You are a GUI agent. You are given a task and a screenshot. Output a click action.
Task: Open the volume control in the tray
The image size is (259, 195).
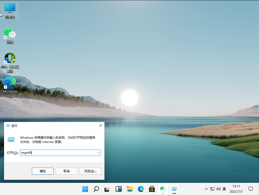tap(218, 189)
